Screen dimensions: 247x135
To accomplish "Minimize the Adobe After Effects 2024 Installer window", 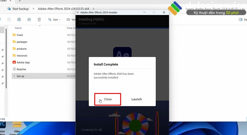I will (x=144, y=12).
